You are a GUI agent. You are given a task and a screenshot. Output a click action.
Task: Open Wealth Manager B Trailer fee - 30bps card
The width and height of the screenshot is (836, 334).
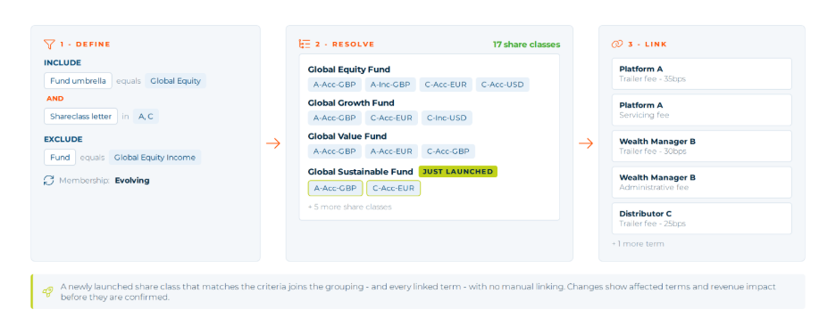pyautogui.click(x=701, y=146)
